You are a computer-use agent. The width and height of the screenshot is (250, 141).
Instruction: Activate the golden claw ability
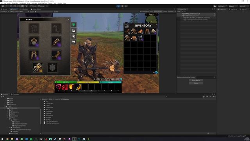pos(71,87)
